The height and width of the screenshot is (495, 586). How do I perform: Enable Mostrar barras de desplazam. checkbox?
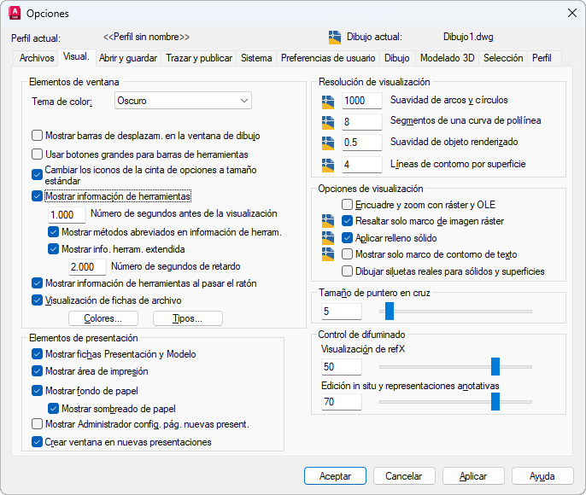37,135
